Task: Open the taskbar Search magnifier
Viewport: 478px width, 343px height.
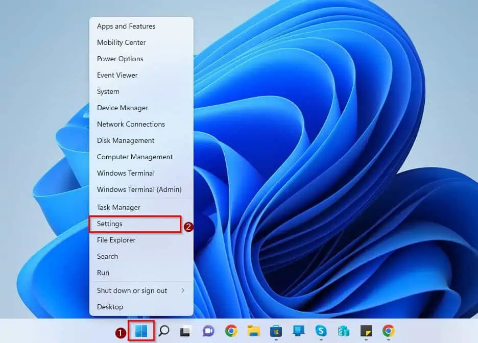Action: (x=164, y=331)
